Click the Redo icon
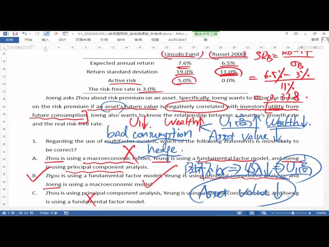Screen dimensions: 329x247 pyautogui.click(x=37, y=34)
